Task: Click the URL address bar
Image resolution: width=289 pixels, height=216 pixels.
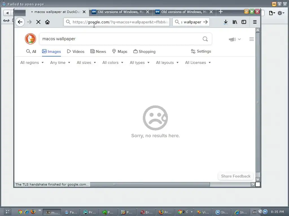Action: click(x=117, y=22)
